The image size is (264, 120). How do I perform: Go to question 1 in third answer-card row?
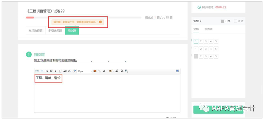[x=196, y=56]
